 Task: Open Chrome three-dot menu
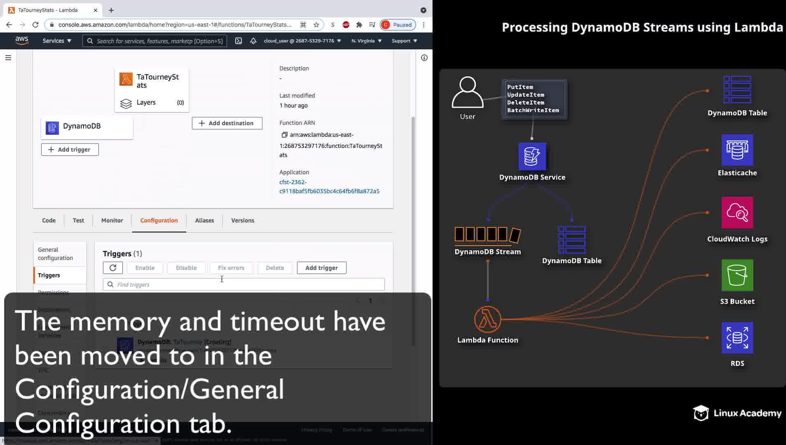pos(423,25)
